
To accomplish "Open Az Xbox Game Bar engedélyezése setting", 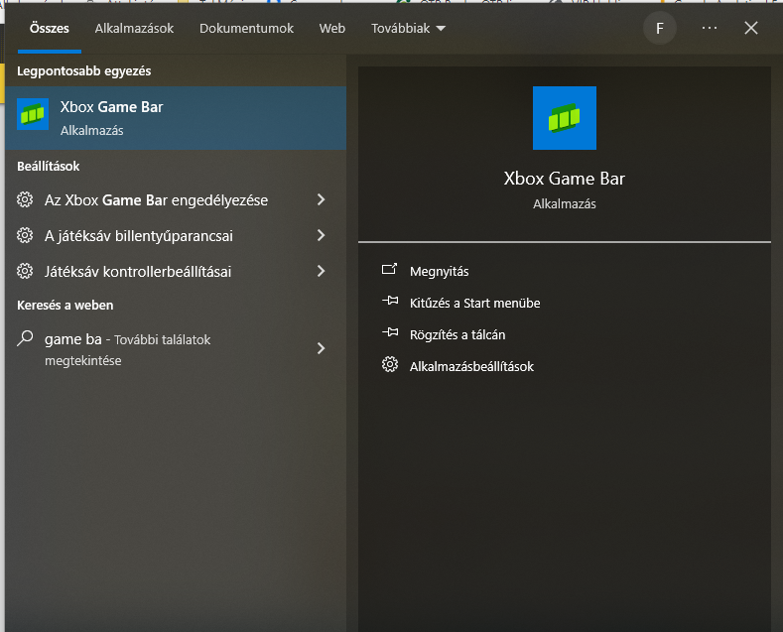I will pos(176,200).
